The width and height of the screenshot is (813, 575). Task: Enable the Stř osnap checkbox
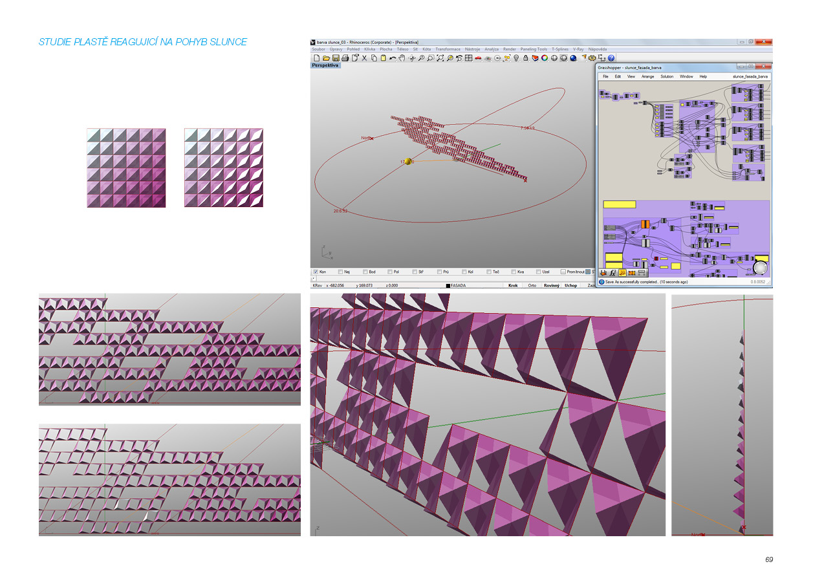pos(415,272)
